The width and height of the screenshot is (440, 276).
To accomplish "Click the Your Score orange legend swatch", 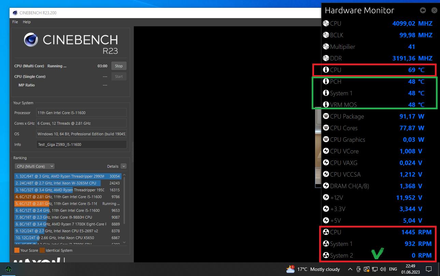I will (17, 250).
